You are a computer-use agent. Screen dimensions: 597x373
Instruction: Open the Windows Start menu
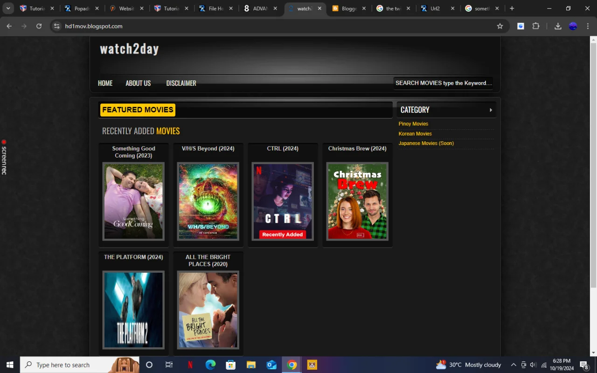pyautogui.click(x=10, y=365)
